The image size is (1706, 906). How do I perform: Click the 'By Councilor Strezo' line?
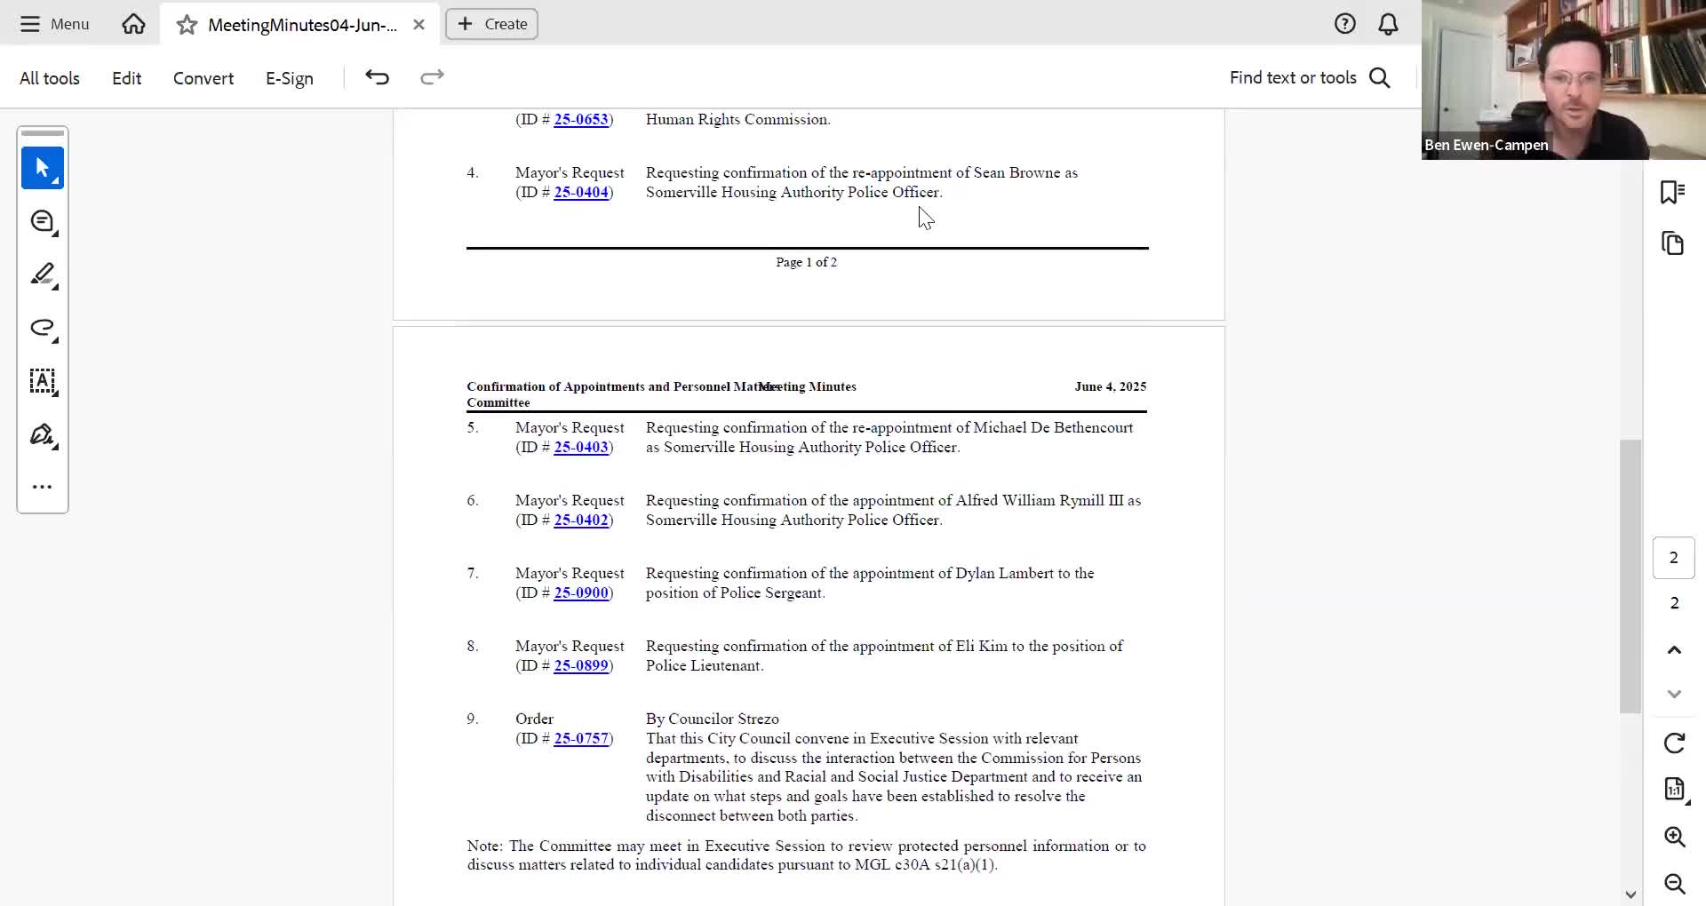(712, 719)
